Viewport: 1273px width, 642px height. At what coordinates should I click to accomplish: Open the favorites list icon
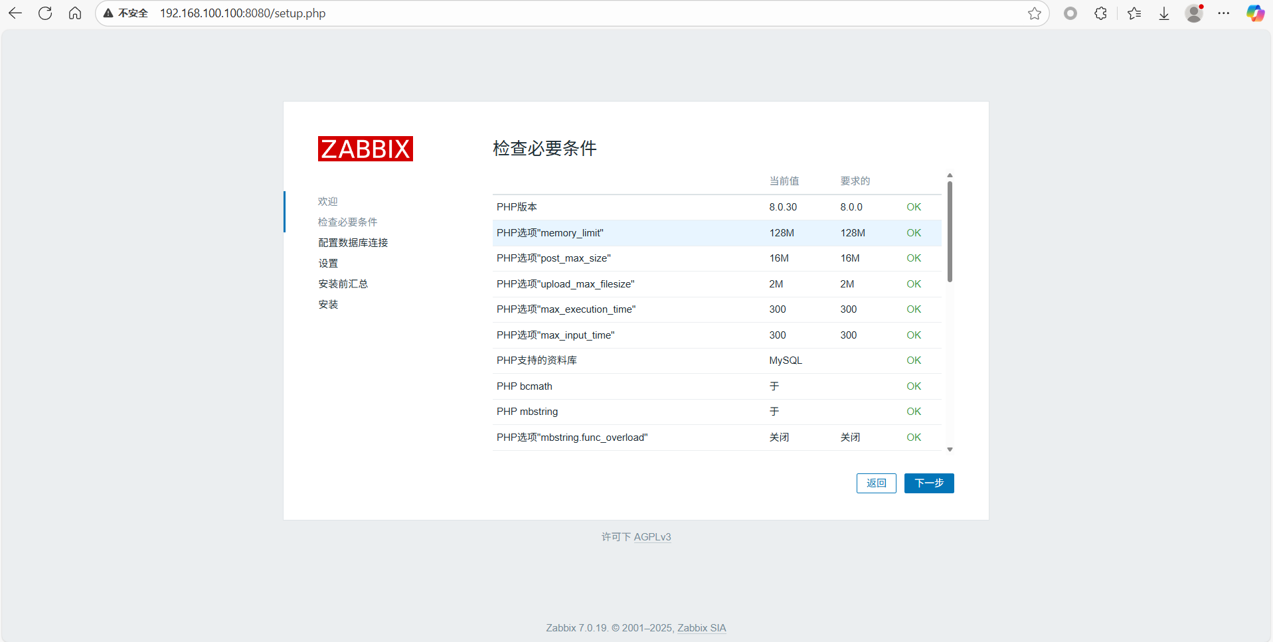1134,13
